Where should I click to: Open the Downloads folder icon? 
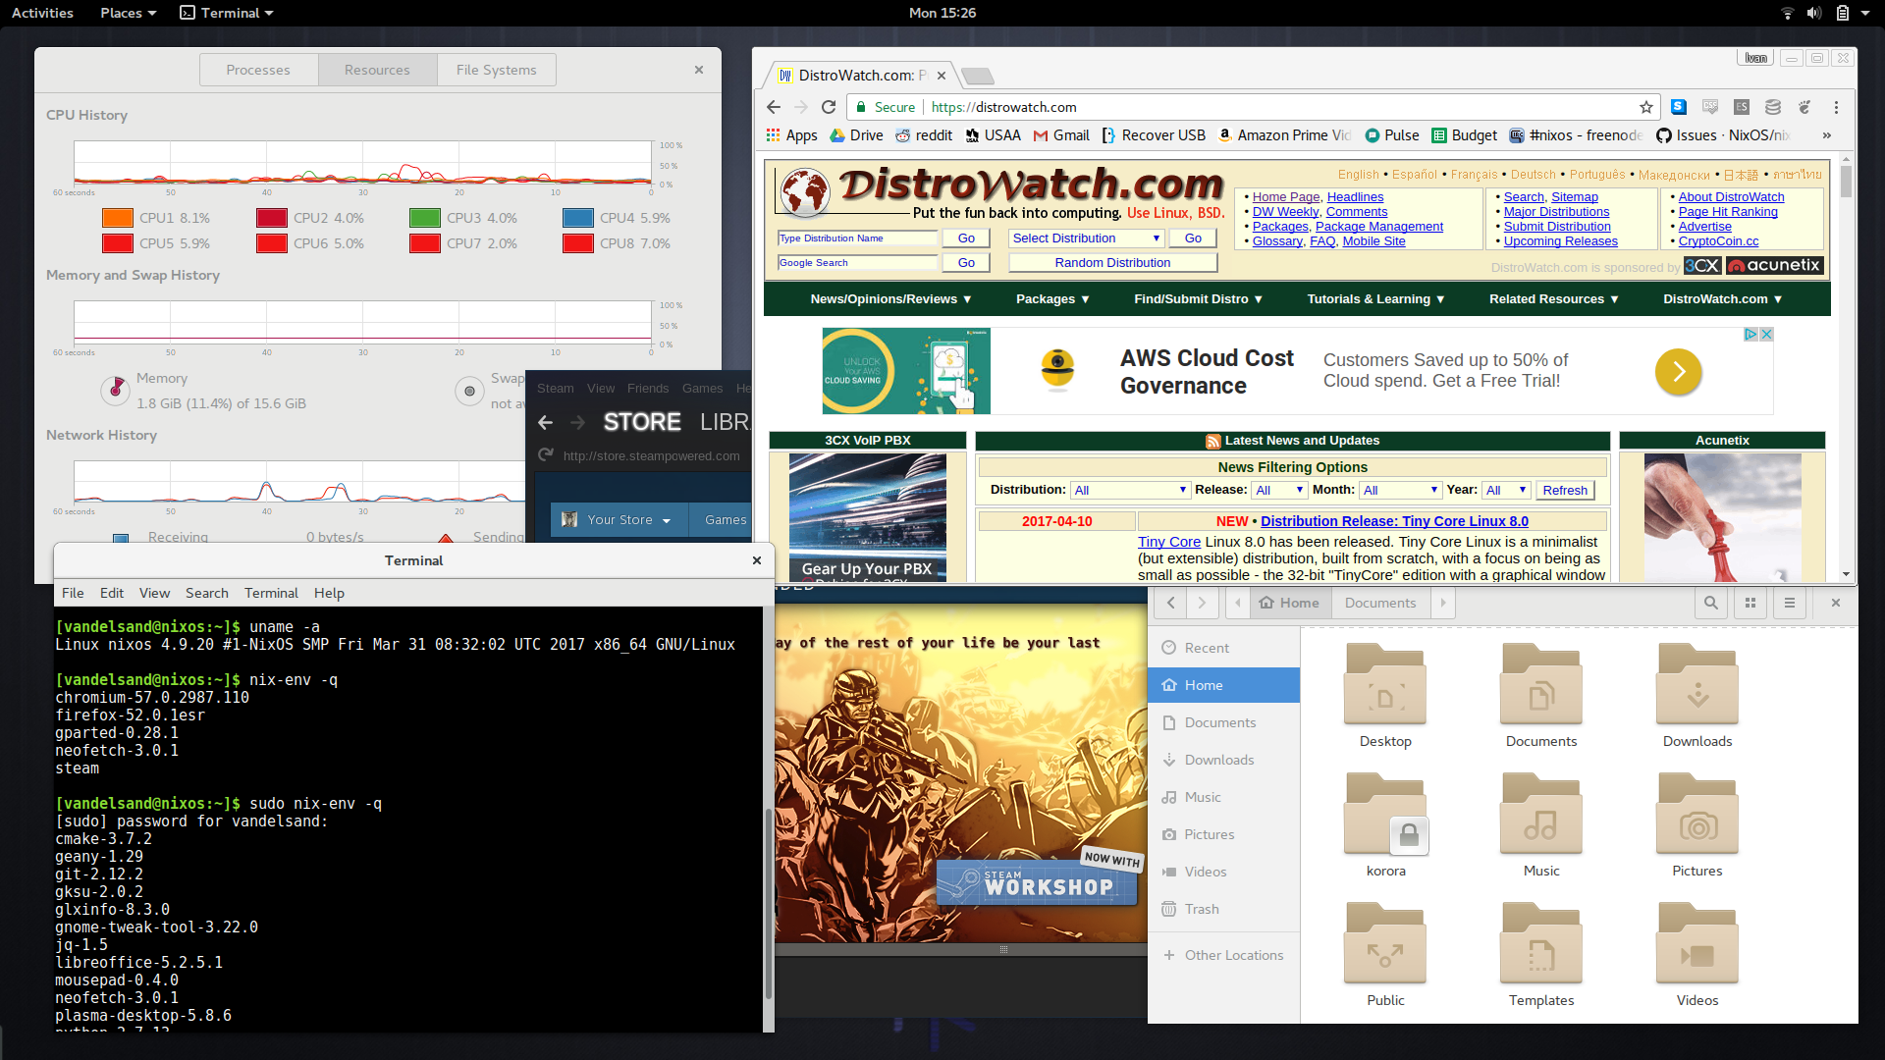1697,684
